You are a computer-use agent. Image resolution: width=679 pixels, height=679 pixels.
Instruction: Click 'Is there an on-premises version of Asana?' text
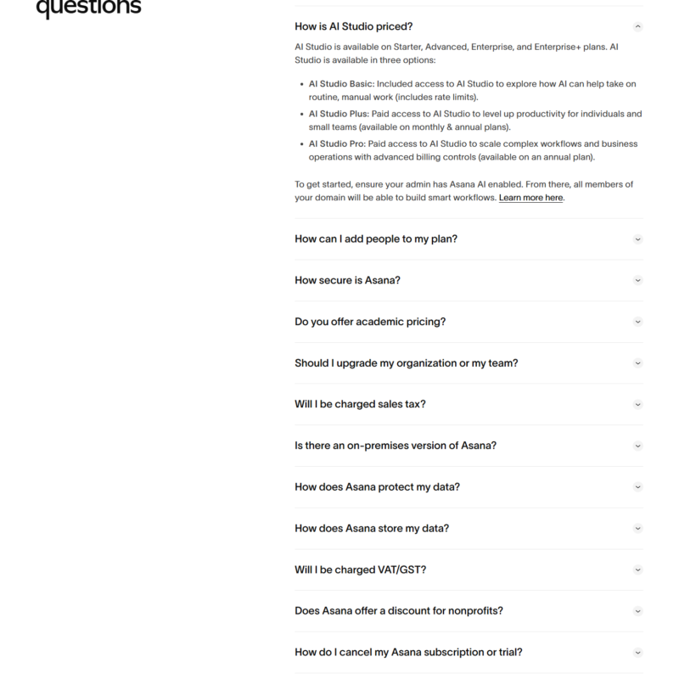click(x=395, y=446)
